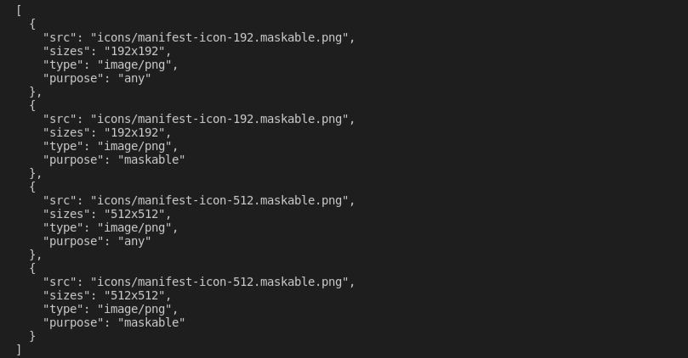Click "image/png" in the first object
The height and width of the screenshot is (358, 688).
(138, 64)
